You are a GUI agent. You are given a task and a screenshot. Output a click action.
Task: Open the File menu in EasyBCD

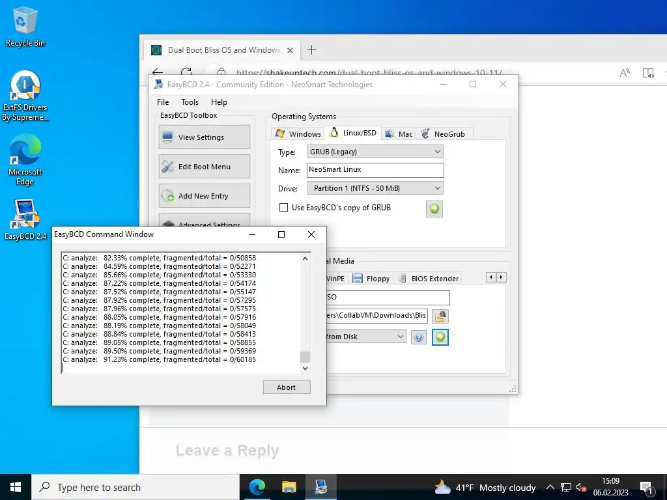[x=162, y=102]
